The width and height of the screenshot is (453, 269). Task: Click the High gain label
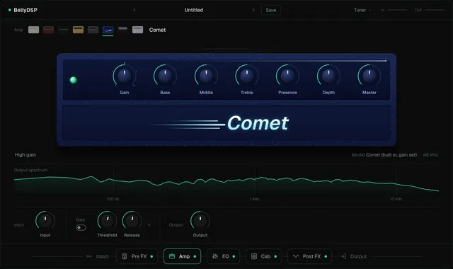pos(25,155)
